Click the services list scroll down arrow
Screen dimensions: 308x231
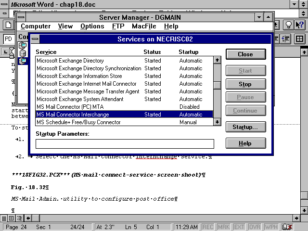[x=217, y=122]
